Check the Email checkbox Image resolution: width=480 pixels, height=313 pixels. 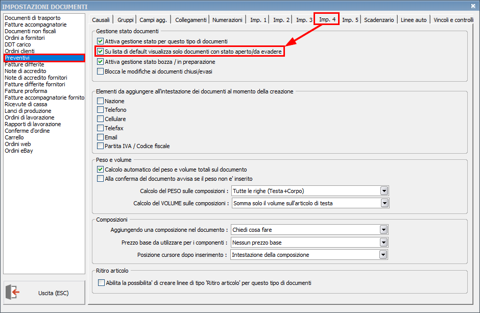click(x=100, y=137)
